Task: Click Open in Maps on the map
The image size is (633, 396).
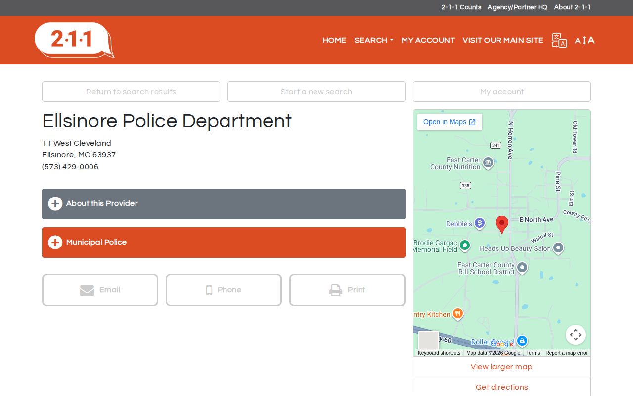Action: [450, 122]
